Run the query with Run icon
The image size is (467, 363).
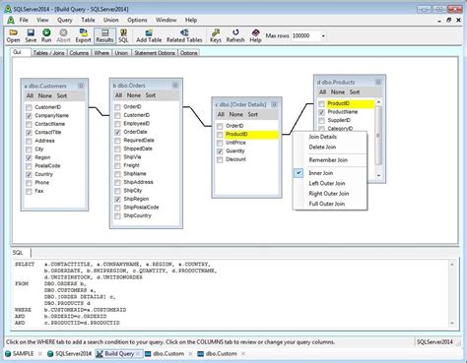46,35
